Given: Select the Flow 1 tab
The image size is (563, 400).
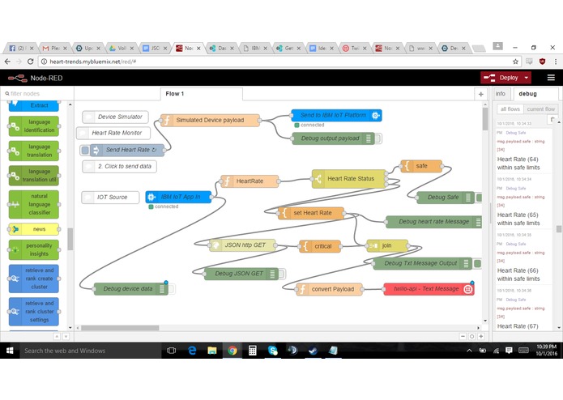Looking at the screenshot, I should 202,94.
